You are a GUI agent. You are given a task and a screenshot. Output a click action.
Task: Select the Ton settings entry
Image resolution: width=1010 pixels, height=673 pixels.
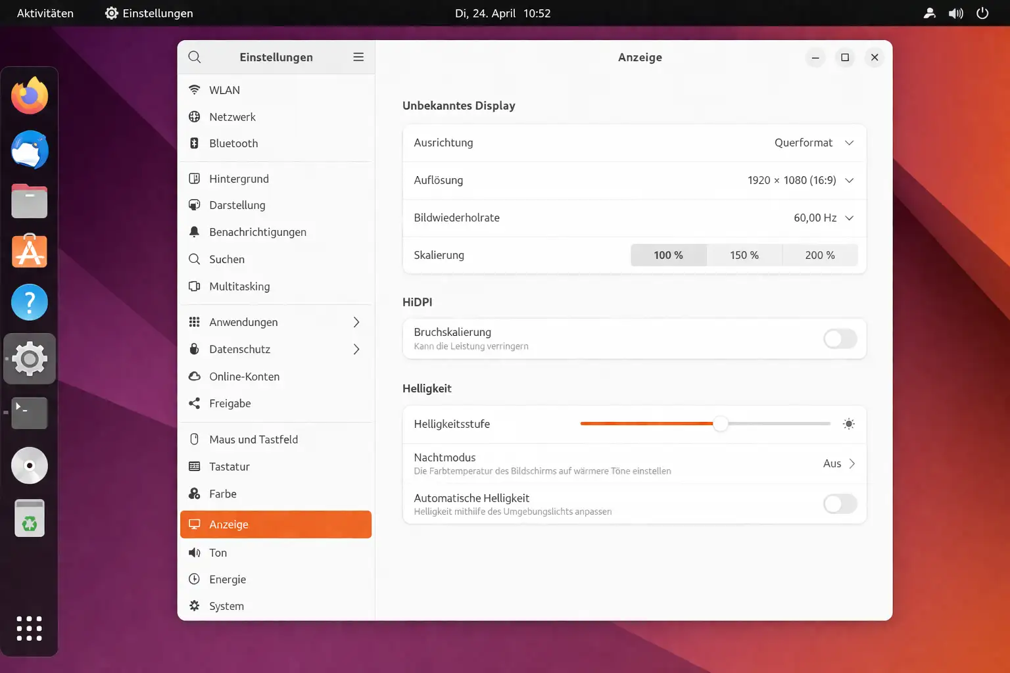click(217, 553)
